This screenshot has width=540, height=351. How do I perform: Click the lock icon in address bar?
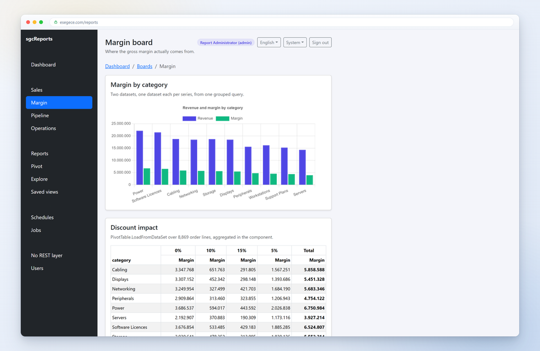coord(55,22)
